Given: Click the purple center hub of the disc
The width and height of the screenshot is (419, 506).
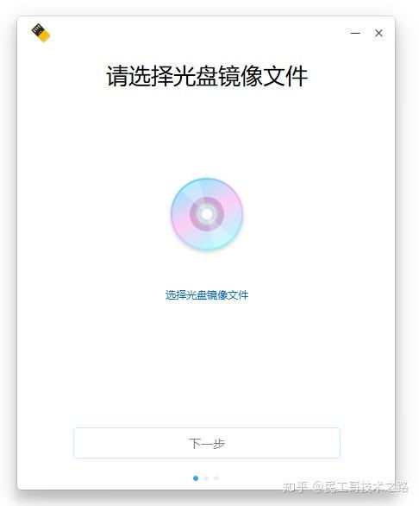Looking at the screenshot, I should click(207, 214).
